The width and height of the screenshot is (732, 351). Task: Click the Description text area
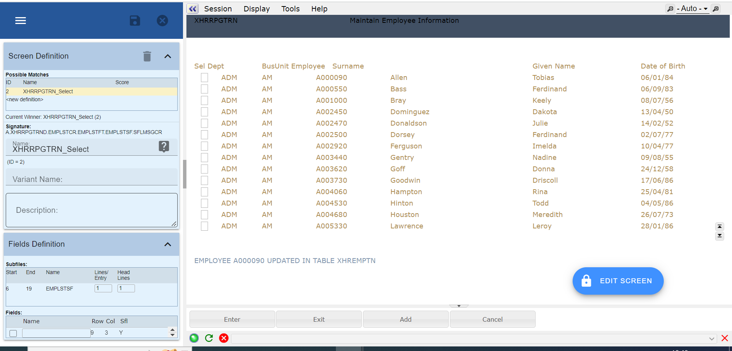(91, 210)
